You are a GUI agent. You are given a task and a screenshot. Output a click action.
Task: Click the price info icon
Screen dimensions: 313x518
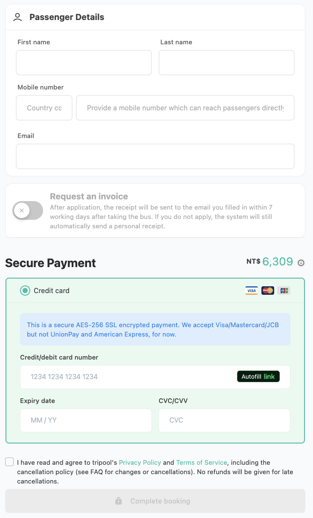click(x=301, y=263)
